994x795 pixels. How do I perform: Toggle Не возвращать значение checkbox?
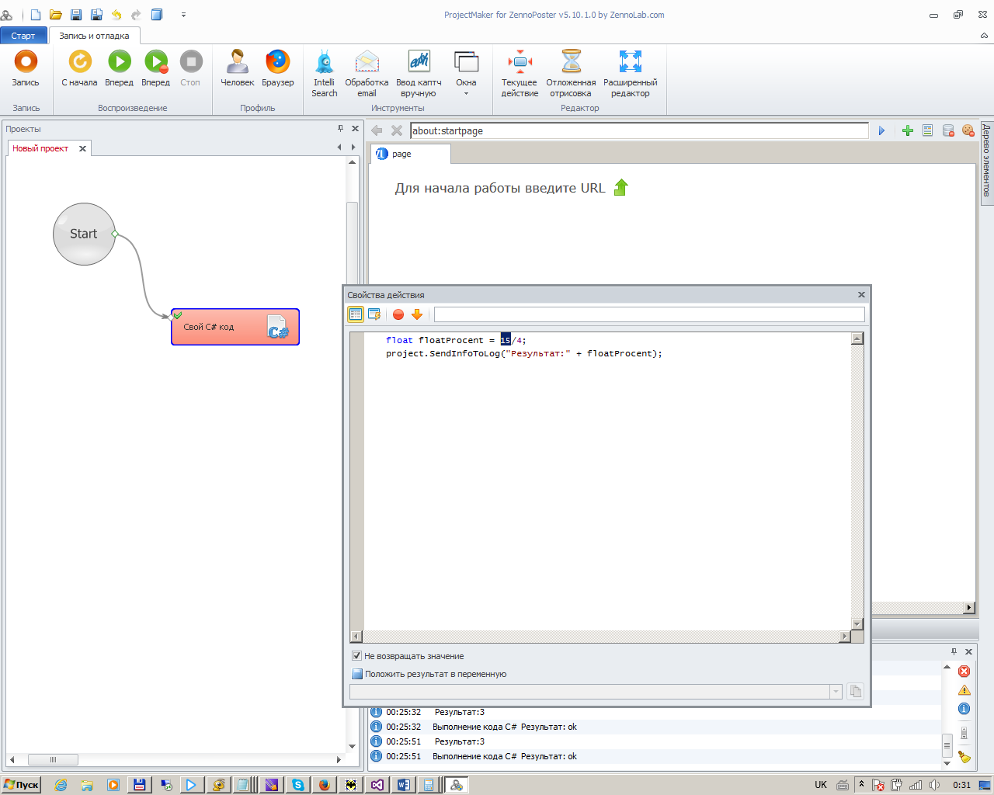(x=357, y=656)
